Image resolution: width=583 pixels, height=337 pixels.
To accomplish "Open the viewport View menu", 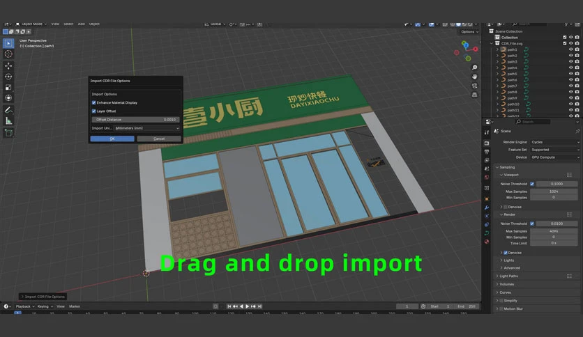I will coord(55,24).
